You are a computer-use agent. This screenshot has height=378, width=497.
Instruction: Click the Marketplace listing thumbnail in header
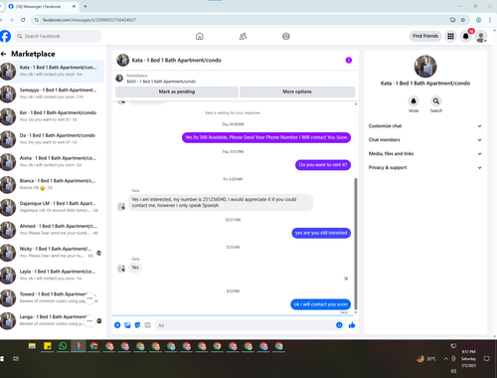119,79
